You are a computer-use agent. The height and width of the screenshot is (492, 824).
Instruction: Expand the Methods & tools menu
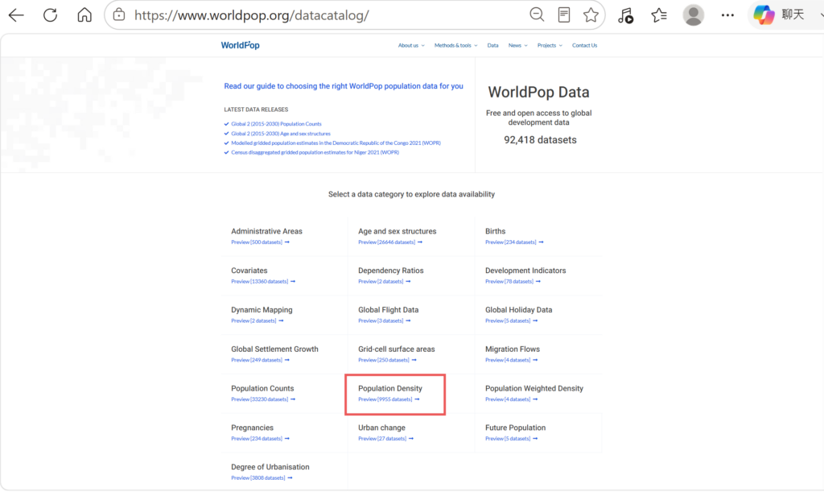pos(455,45)
